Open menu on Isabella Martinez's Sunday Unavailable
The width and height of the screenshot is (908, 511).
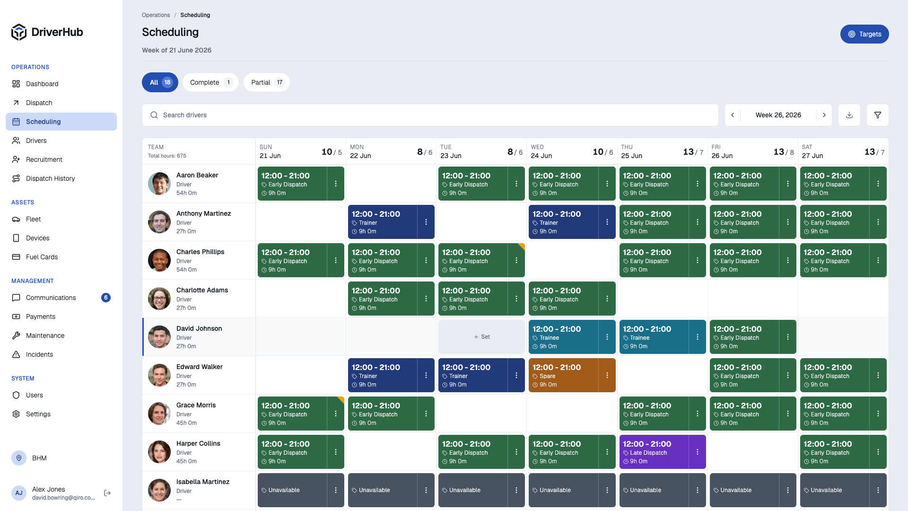tap(335, 490)
